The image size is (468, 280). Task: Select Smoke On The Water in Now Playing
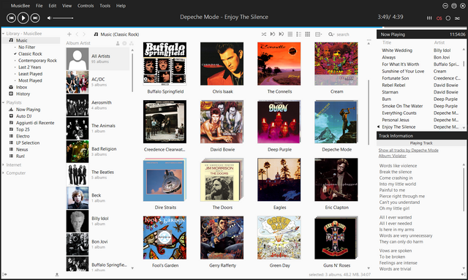pyautogui.click(x=402, y=106)
